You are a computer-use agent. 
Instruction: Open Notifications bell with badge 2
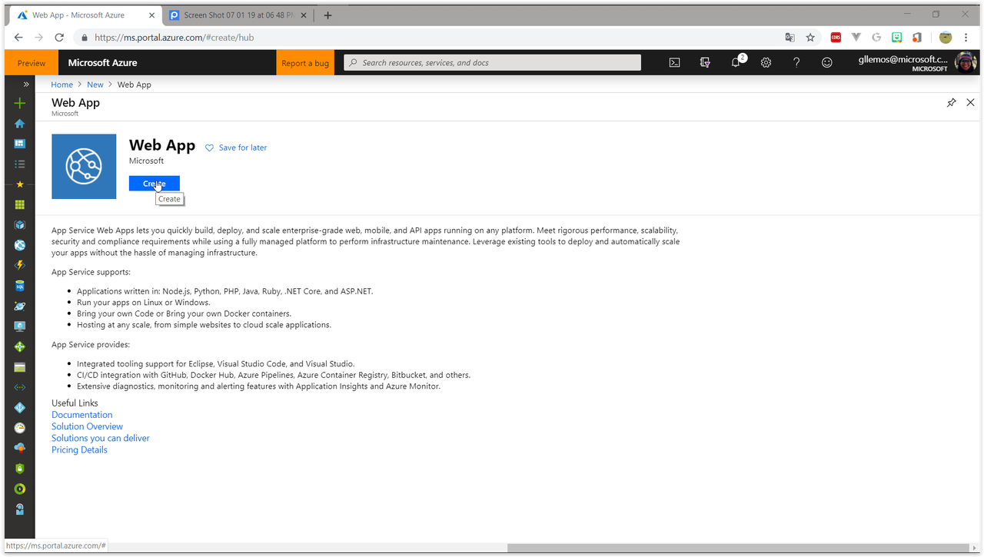[736, 62]
